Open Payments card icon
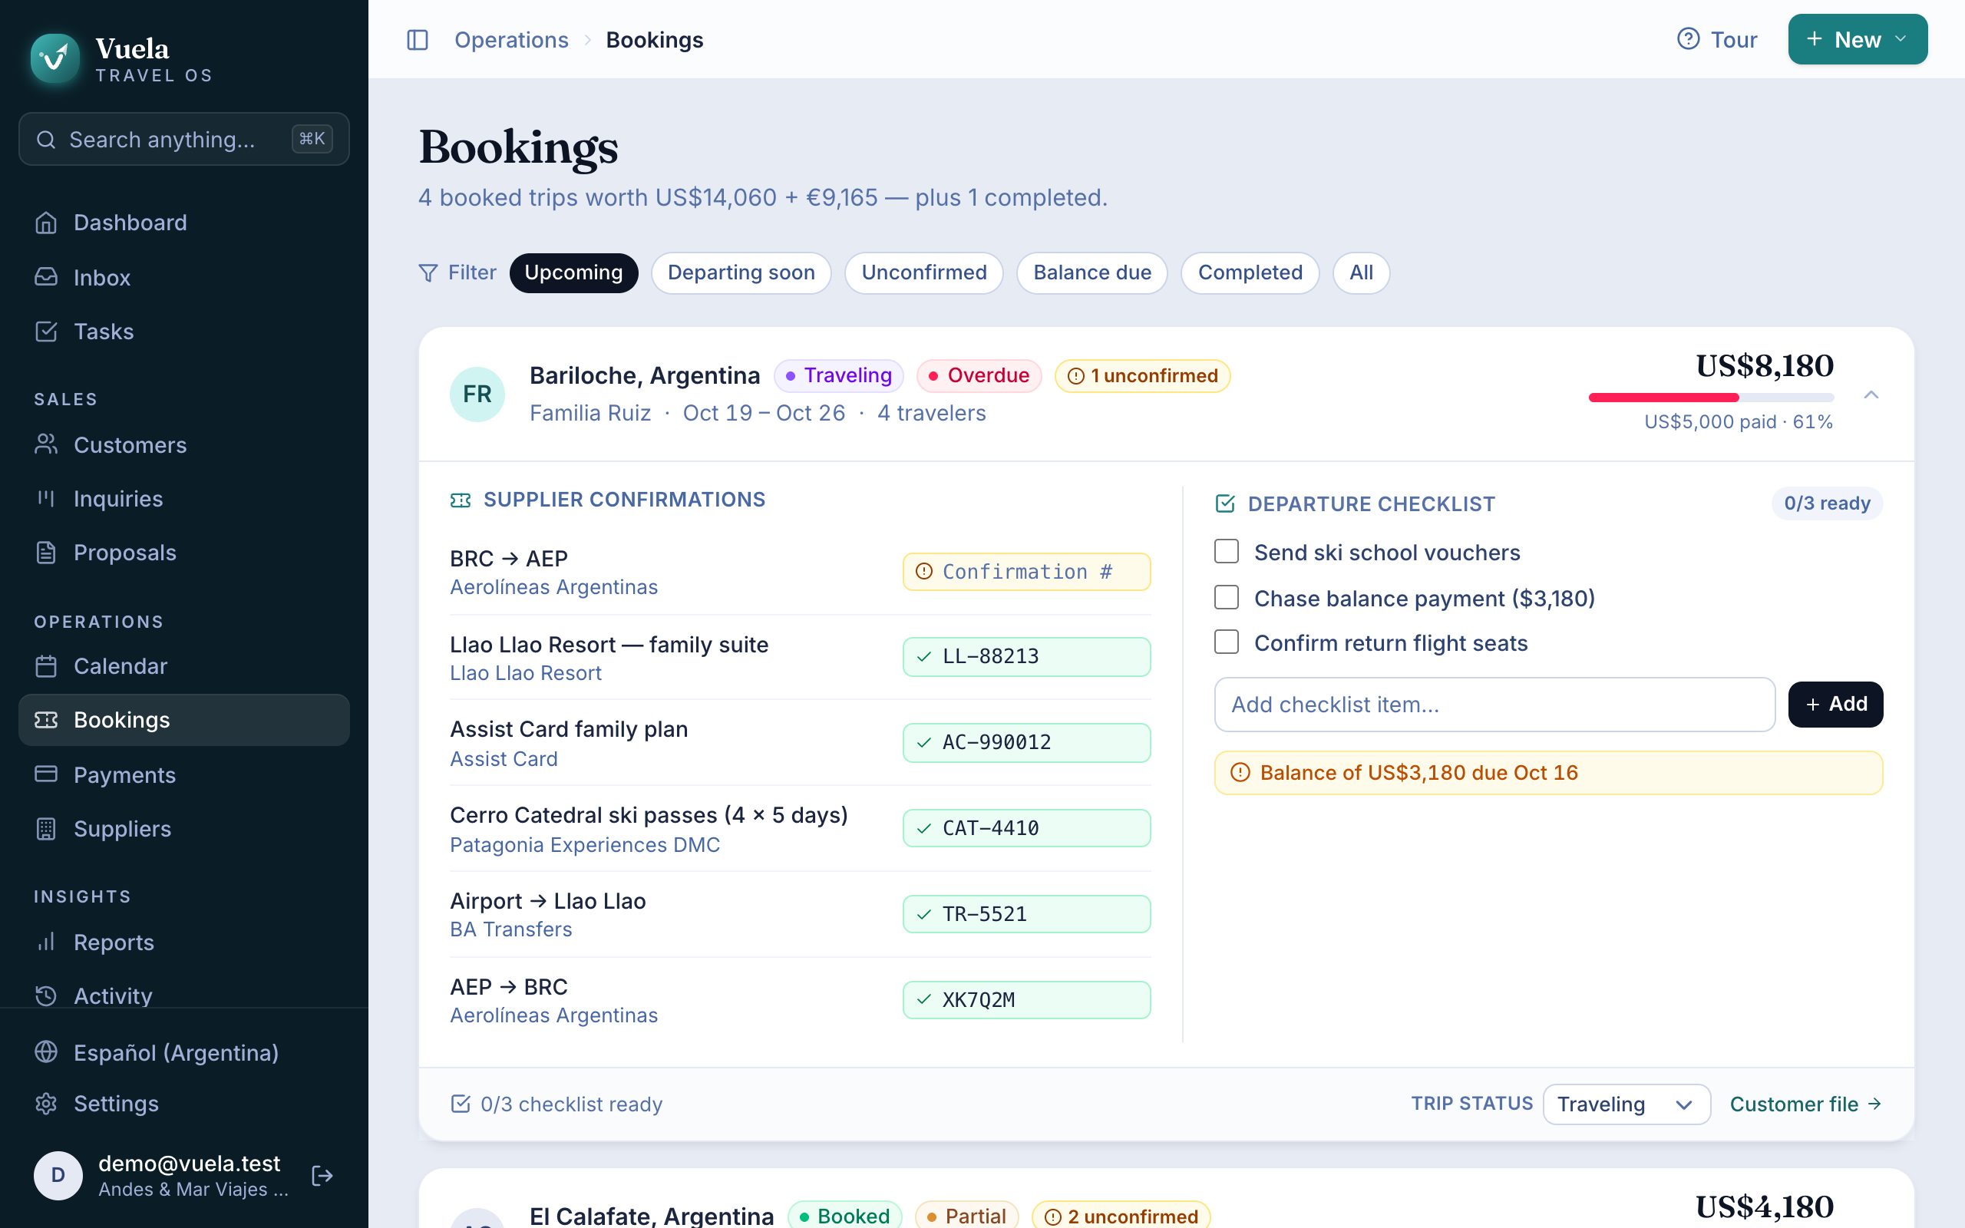The image size is (1965, 1228). click(x=46, y=774)
